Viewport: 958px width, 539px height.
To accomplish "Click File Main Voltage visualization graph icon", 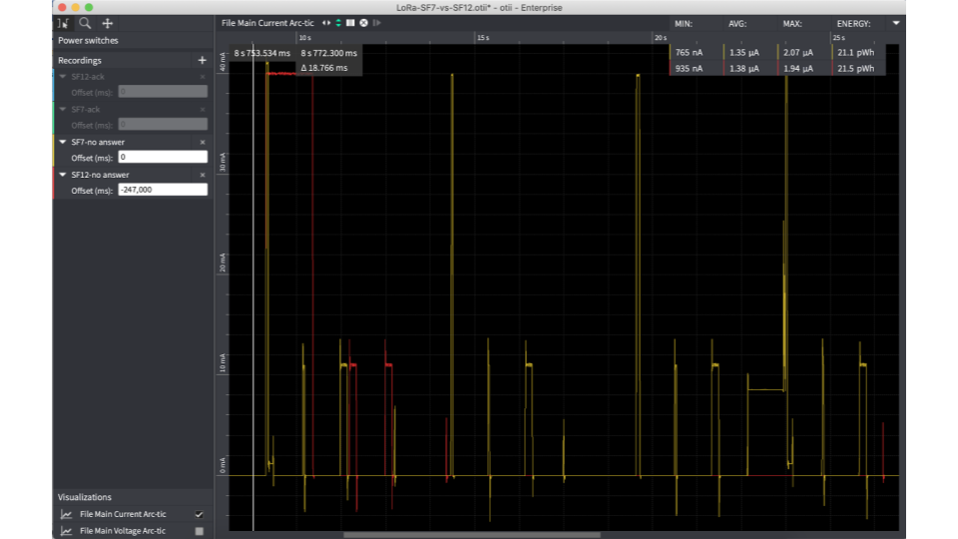I will coord(67,531).
